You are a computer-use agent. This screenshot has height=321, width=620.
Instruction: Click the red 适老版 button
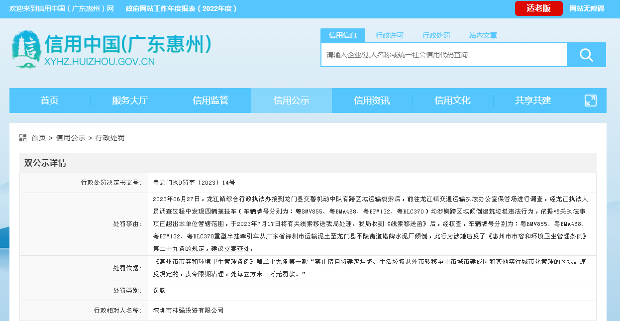(539, 8)
